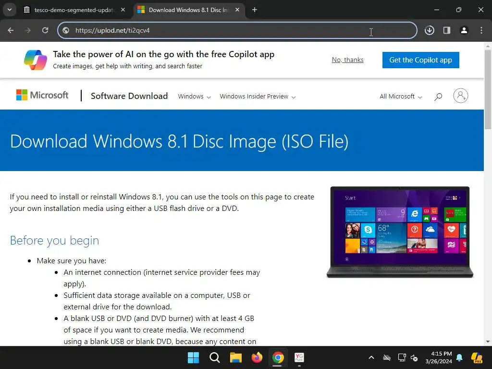Open the Chrome profile icon
This screenshot has height=369, width=492.
pos(464,30)
